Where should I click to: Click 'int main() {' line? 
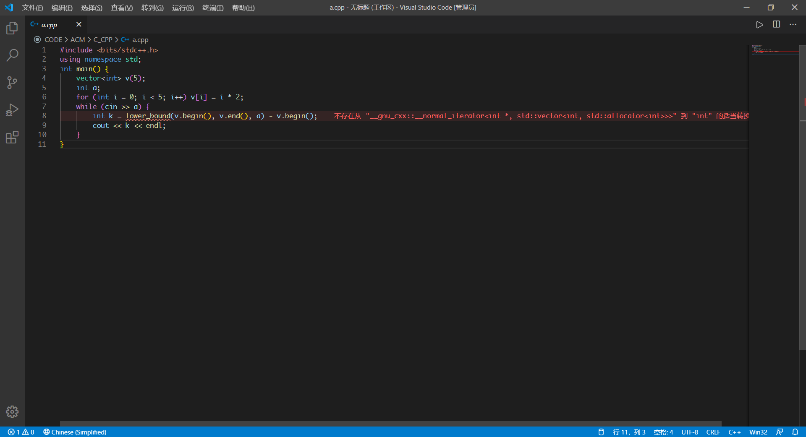pyautogui.click(x=84, y=69)
